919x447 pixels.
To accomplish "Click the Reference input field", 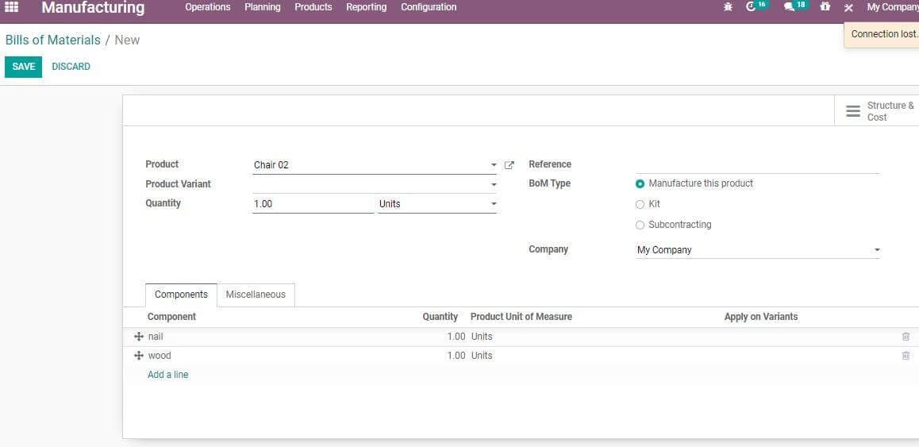I will (758, 165).
